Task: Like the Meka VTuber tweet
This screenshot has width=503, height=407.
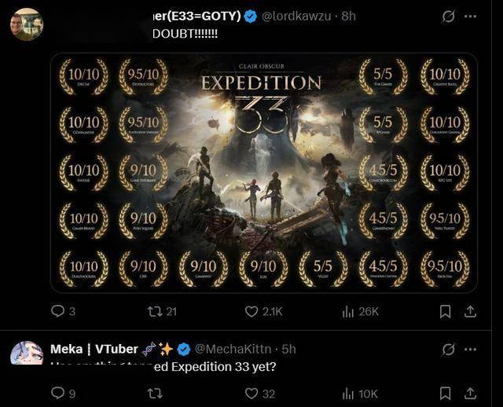Action: tap(252, 393)
